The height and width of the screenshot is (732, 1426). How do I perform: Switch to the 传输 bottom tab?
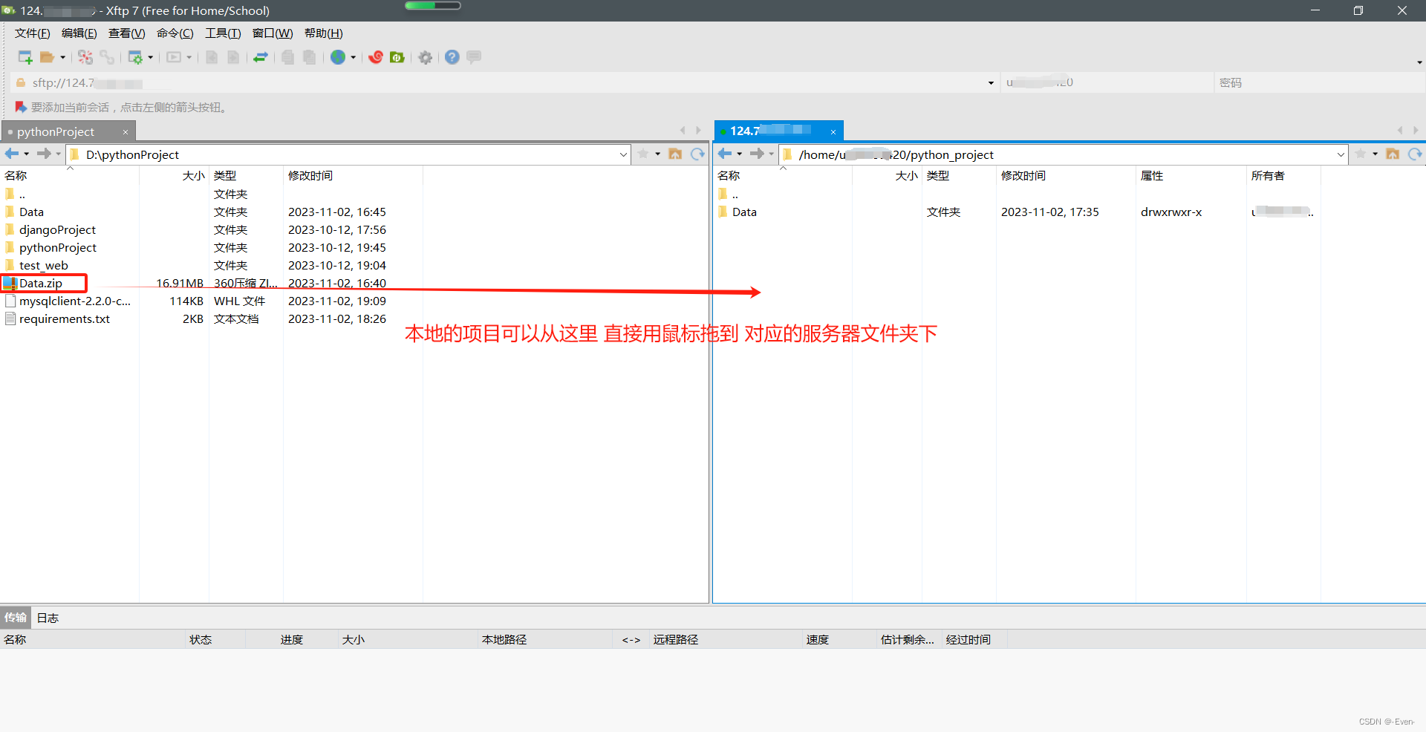point(16,618)
